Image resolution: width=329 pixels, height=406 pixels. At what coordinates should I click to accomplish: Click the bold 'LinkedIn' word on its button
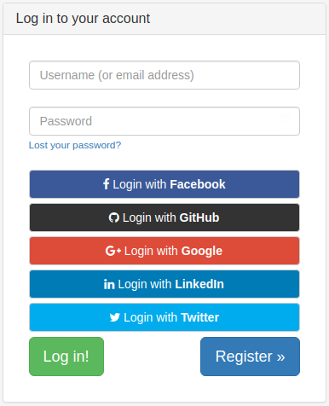(x=199, y=284)
